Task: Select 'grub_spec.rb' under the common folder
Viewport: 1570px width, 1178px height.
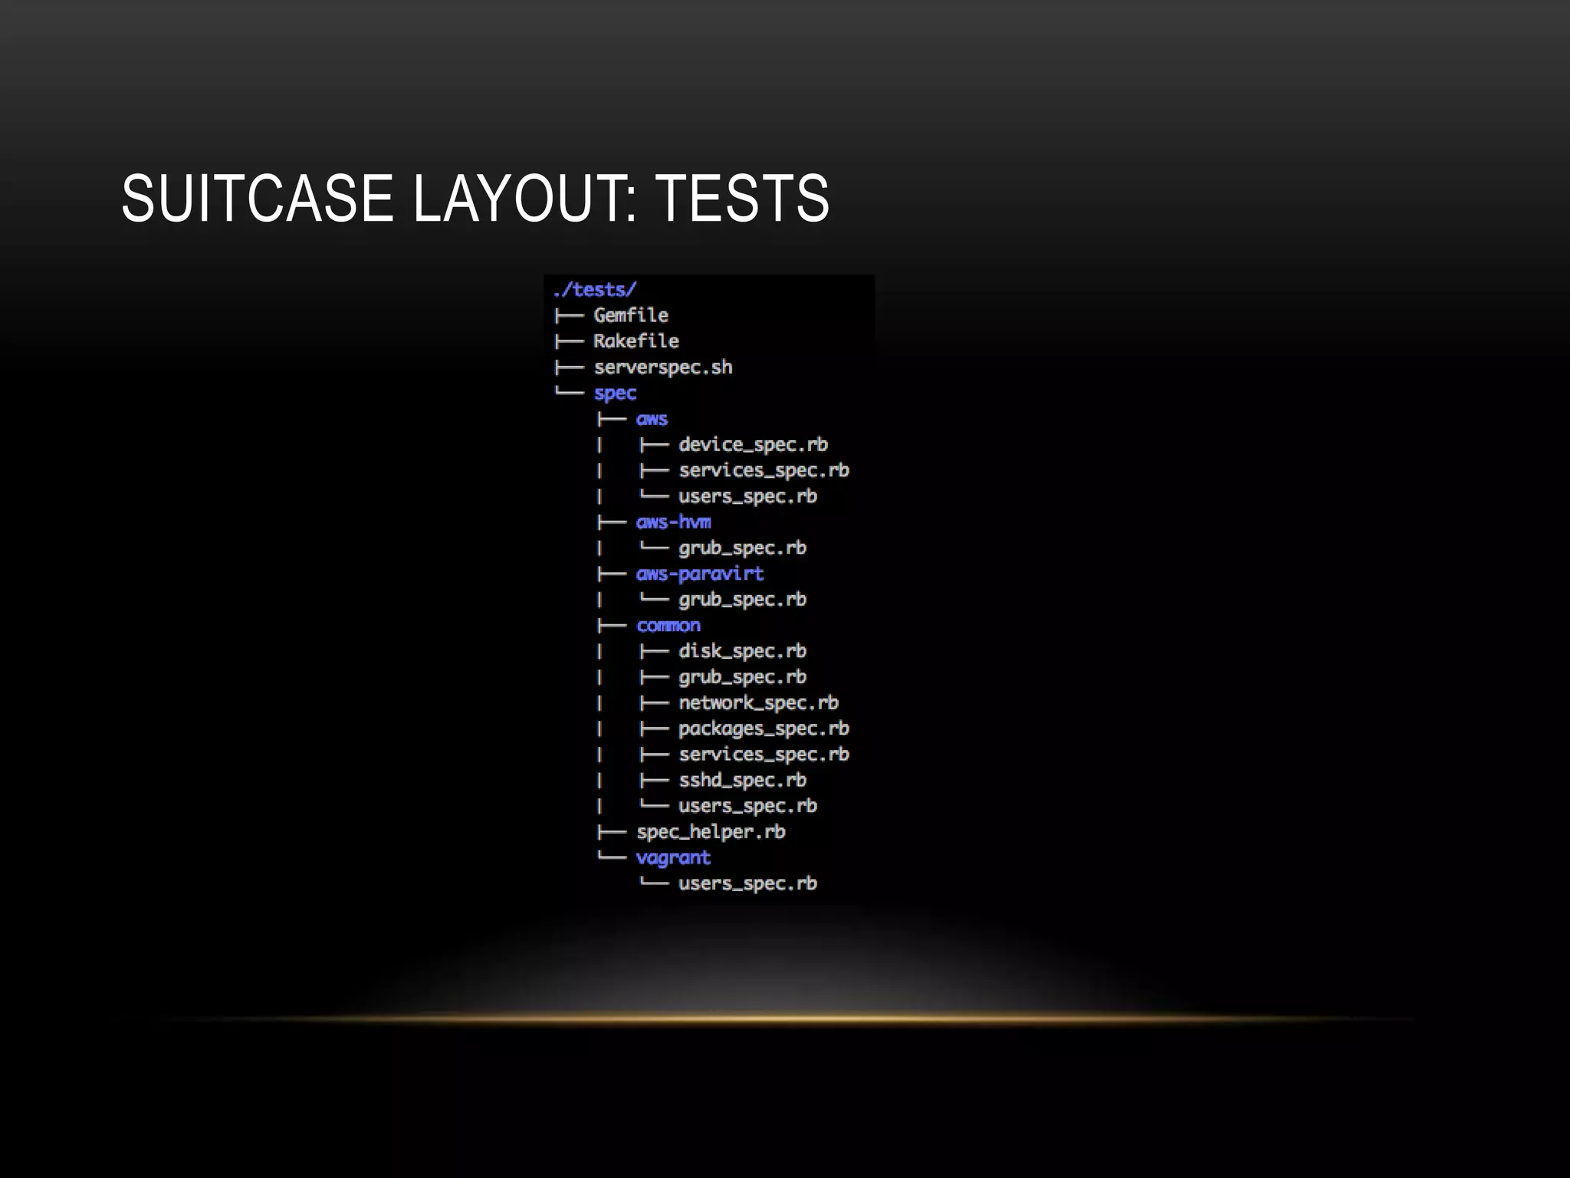Action: point(742,677)
